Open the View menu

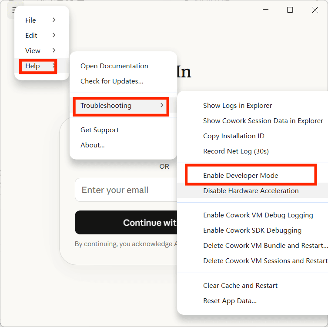[x=42, y=50]
